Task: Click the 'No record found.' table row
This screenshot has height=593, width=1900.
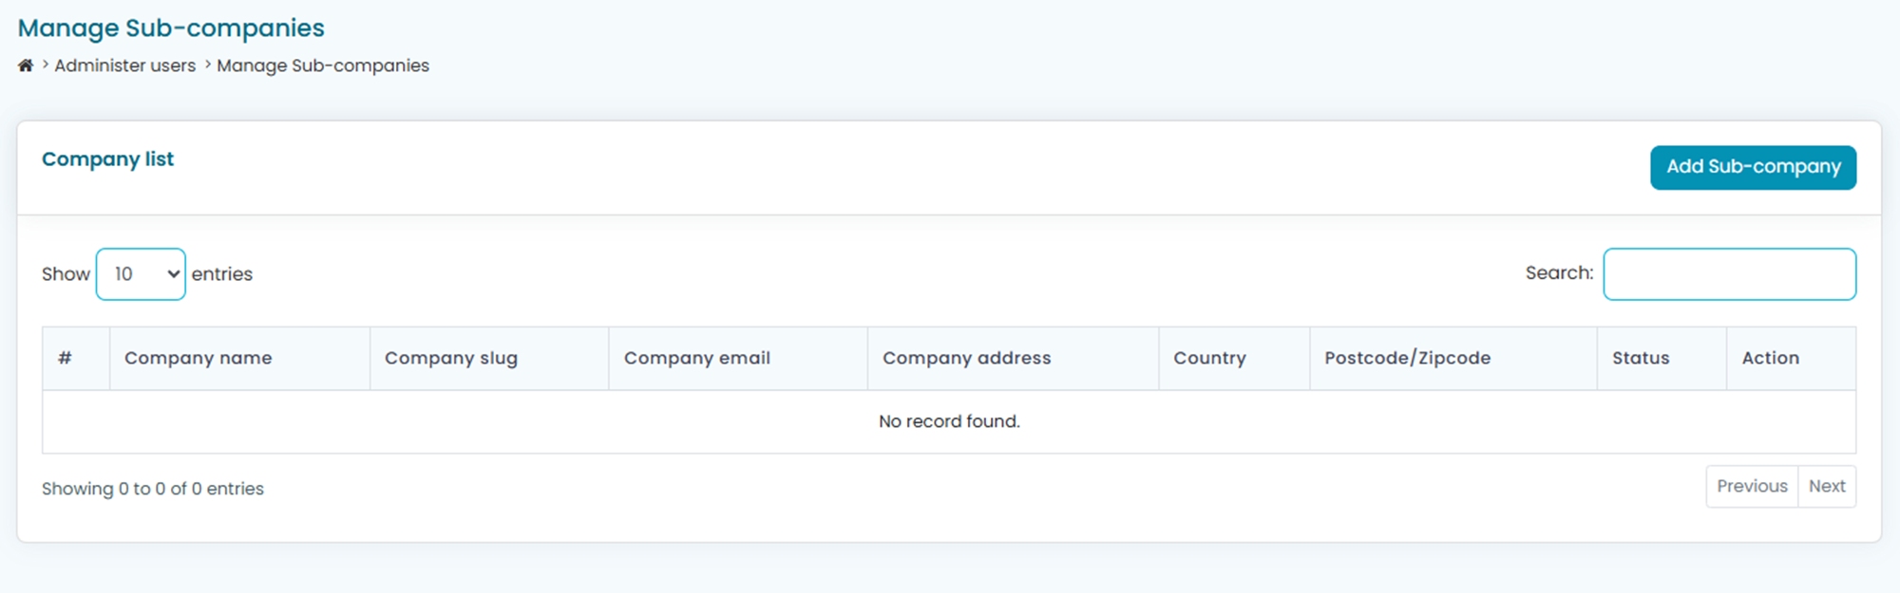Action: [948, 421]
